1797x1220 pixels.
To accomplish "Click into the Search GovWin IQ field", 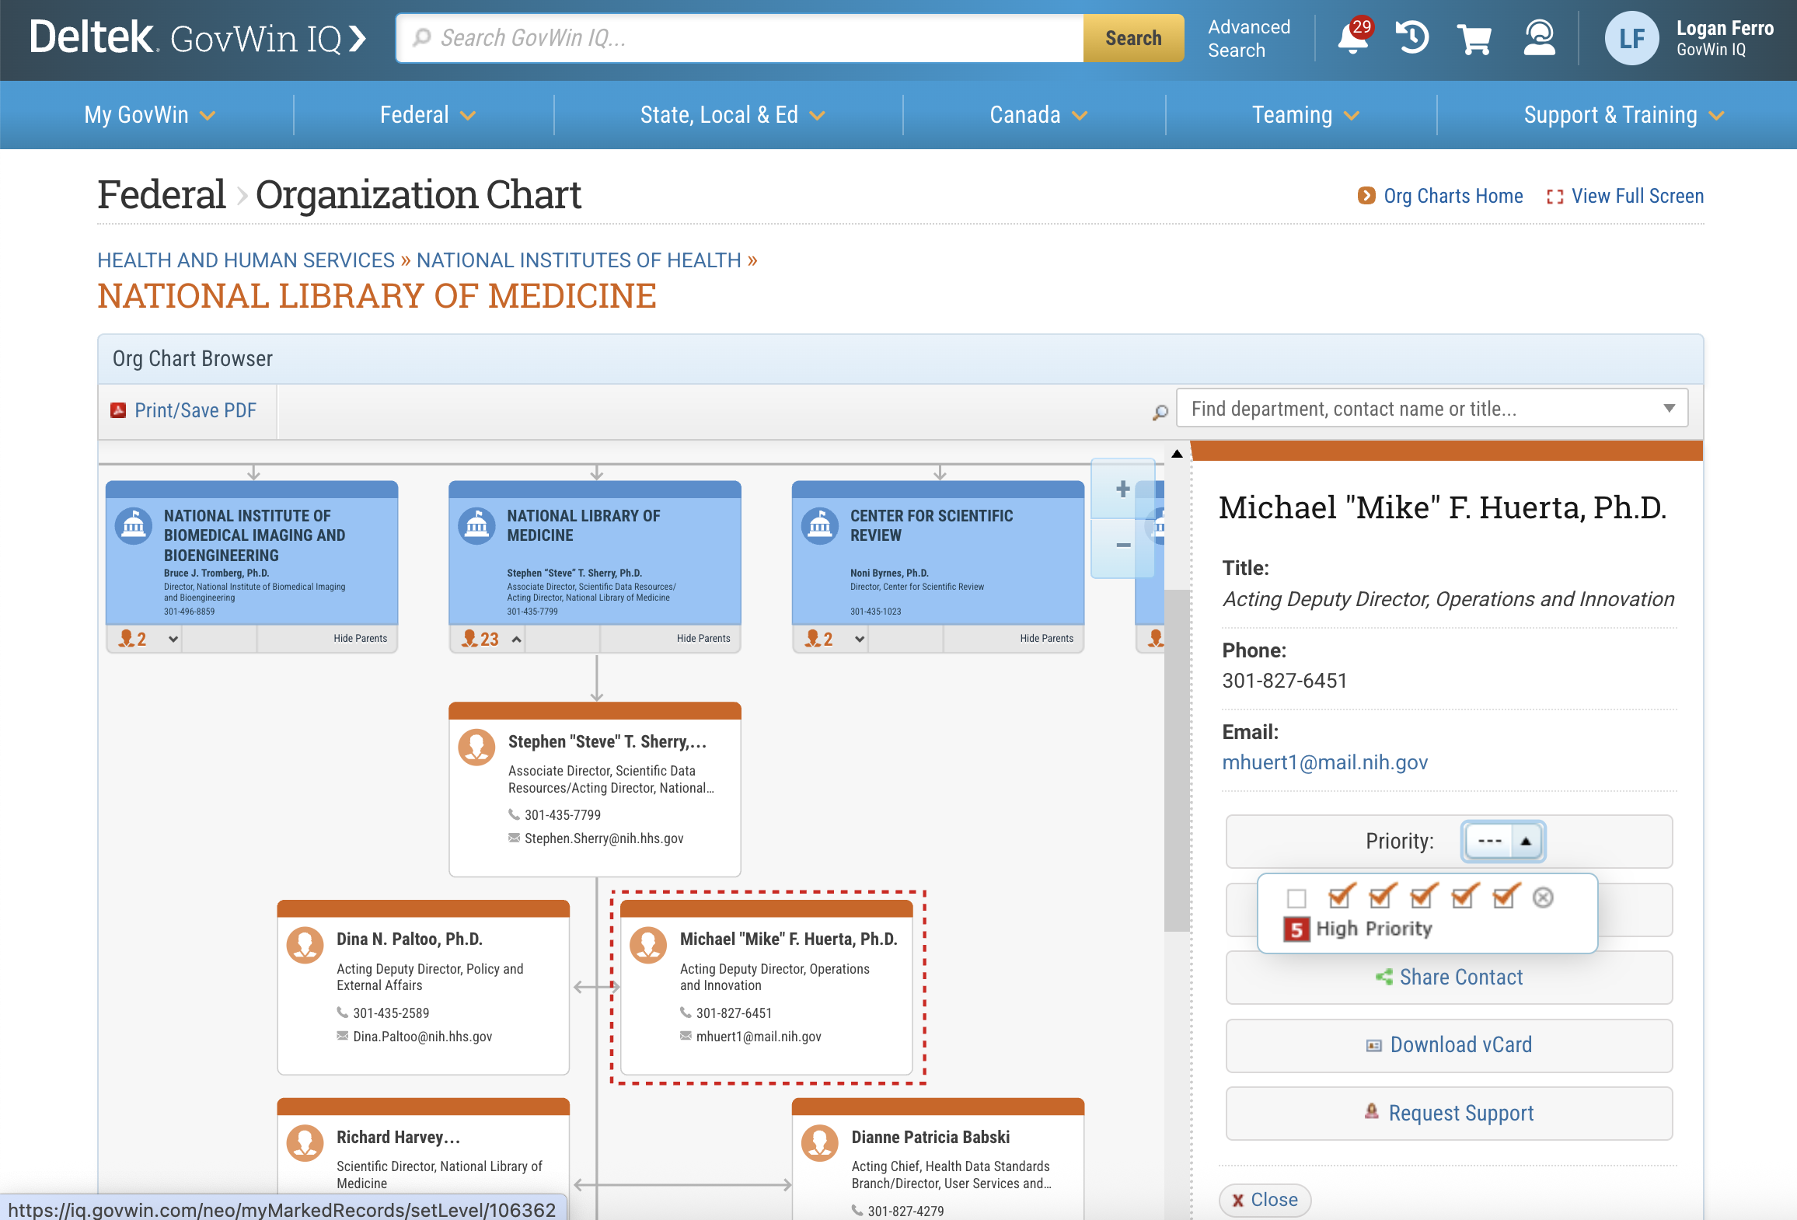I will pos(739,38).
